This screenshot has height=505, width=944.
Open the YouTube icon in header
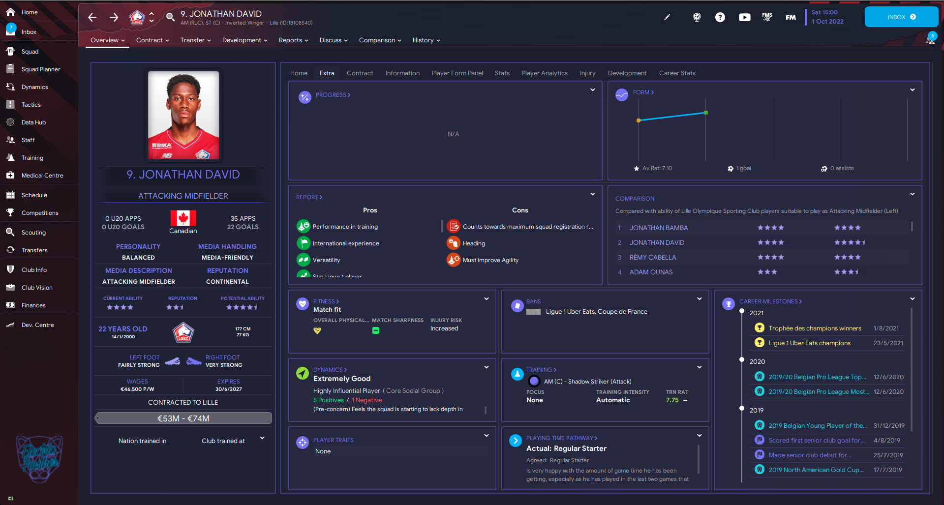[745, 17]
